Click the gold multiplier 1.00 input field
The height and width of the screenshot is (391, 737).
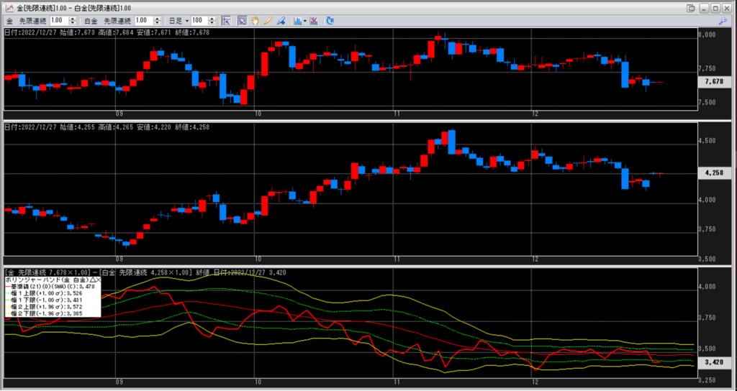pyautogui.click(x=59, y=21)
